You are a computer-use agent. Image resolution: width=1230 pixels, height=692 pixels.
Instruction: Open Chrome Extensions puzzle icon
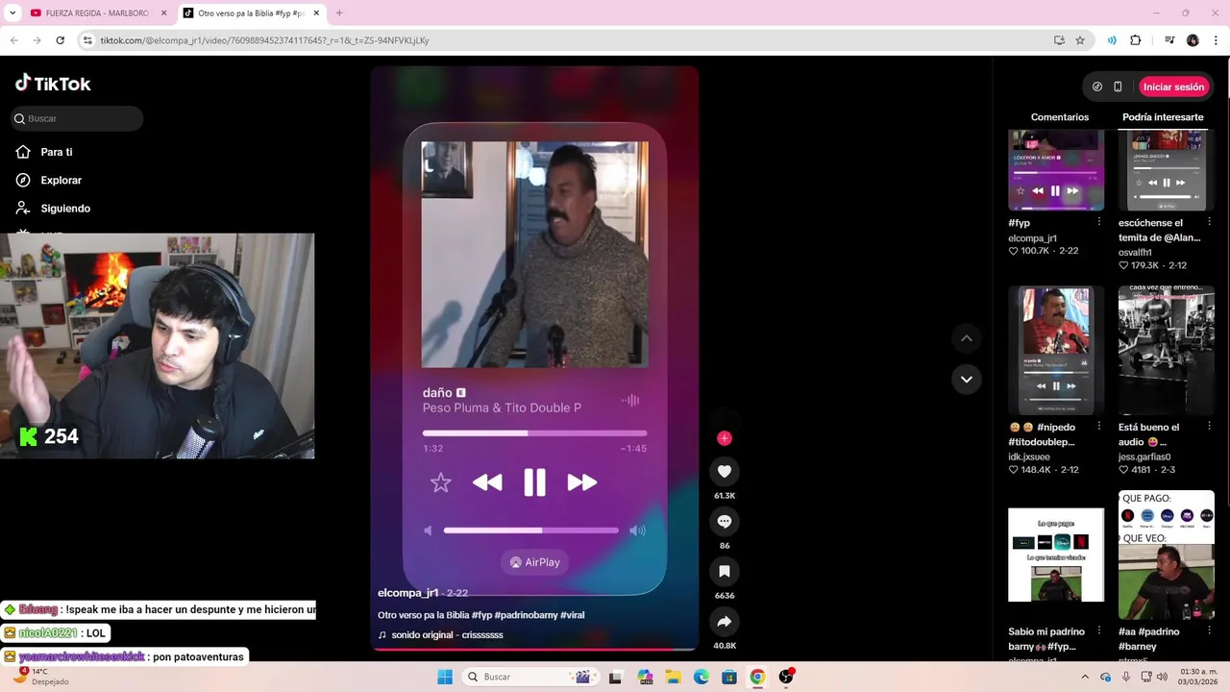click(x=1136, y=40)
